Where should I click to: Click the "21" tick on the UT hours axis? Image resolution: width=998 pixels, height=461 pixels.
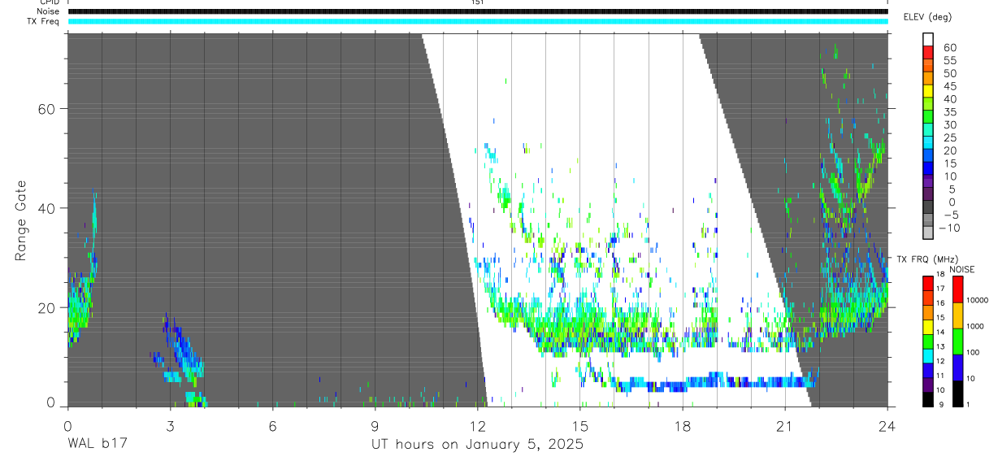coord(785,424)
